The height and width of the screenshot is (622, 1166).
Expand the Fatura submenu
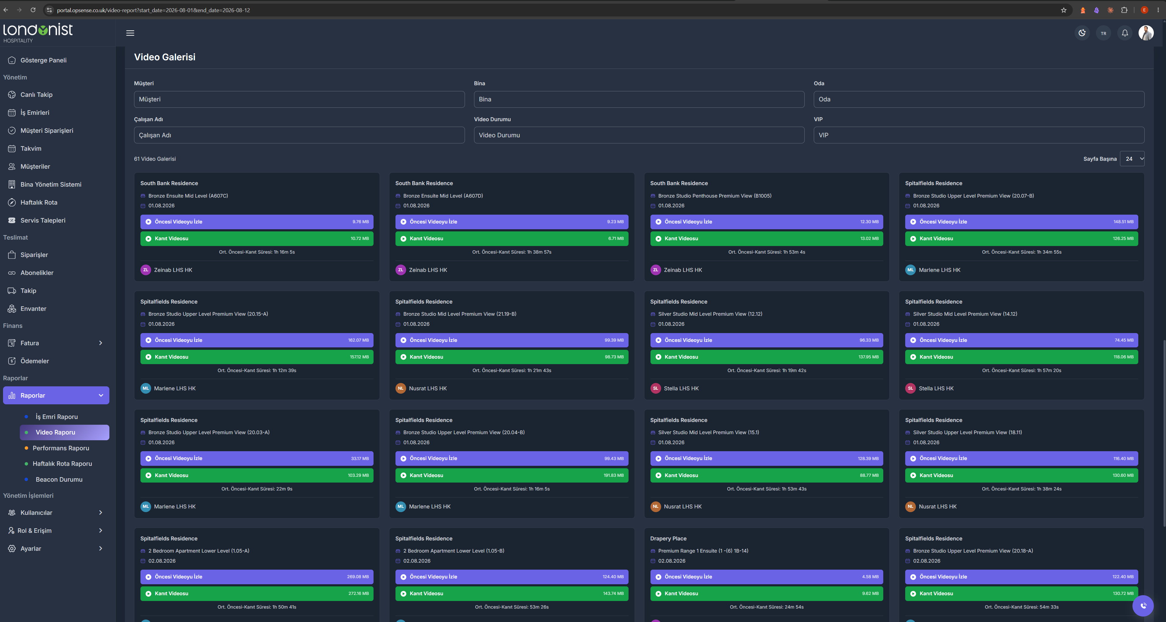[56, 343]
